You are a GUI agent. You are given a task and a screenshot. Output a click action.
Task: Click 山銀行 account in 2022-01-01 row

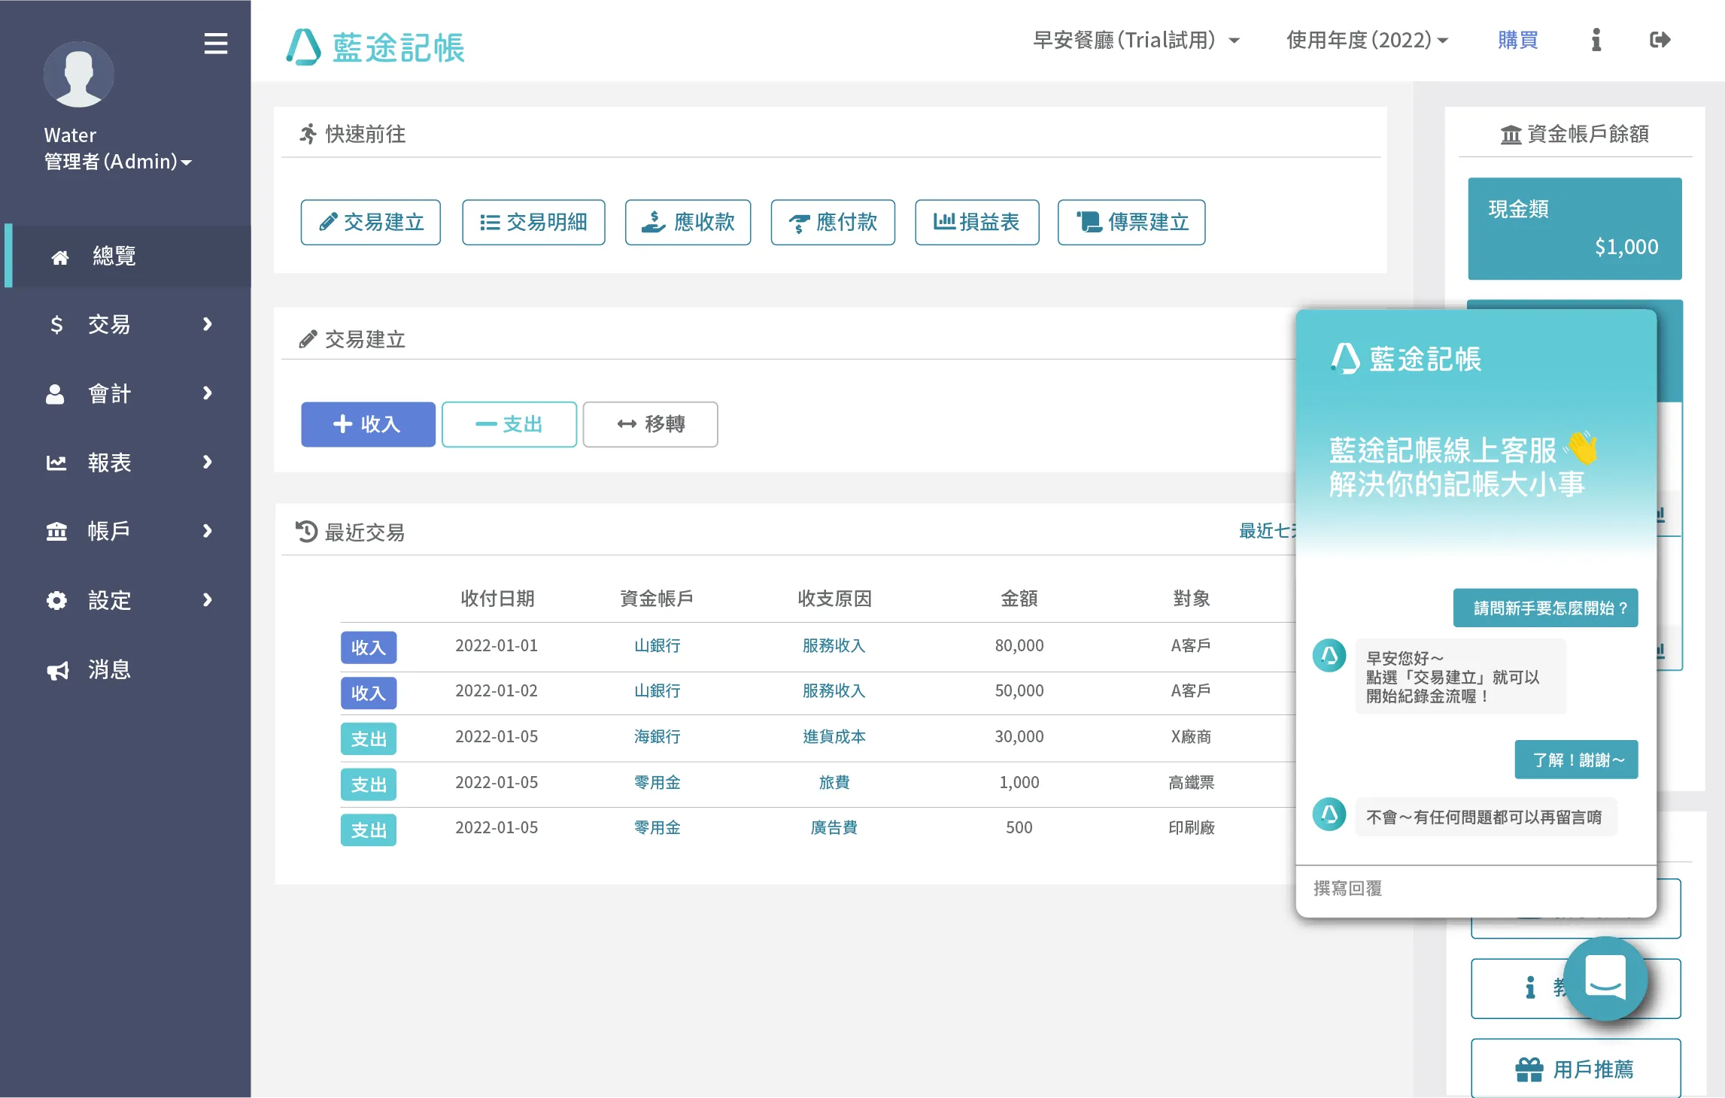657,645
